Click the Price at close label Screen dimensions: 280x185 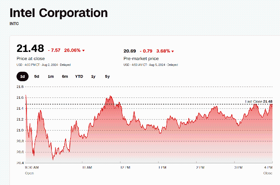[31, 59]
